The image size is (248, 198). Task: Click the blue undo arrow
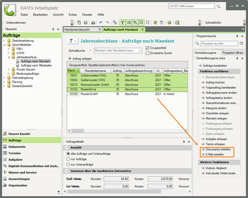[101, 22]
